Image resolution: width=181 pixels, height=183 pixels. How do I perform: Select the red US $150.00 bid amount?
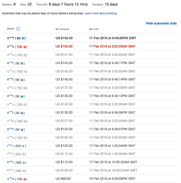click(64, 46)
